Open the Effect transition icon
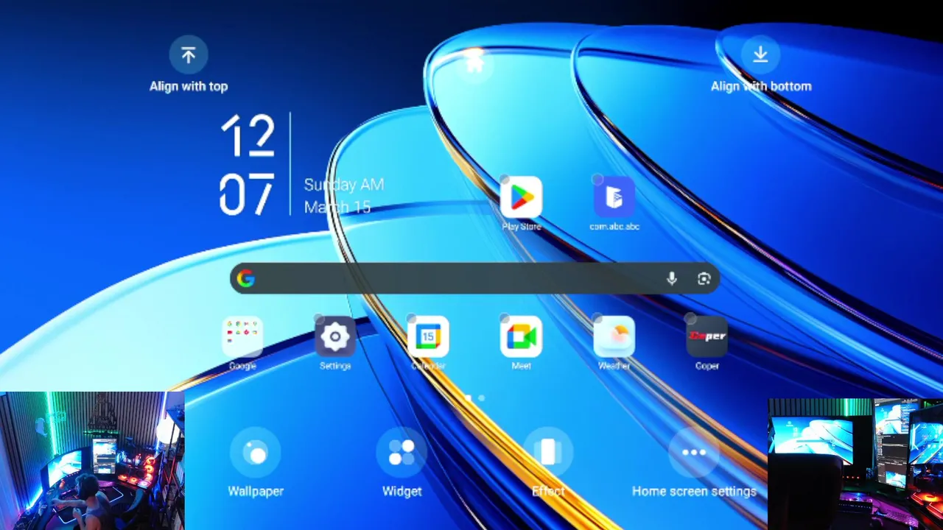This screenshot has width=943, height=530. point(547,453)
